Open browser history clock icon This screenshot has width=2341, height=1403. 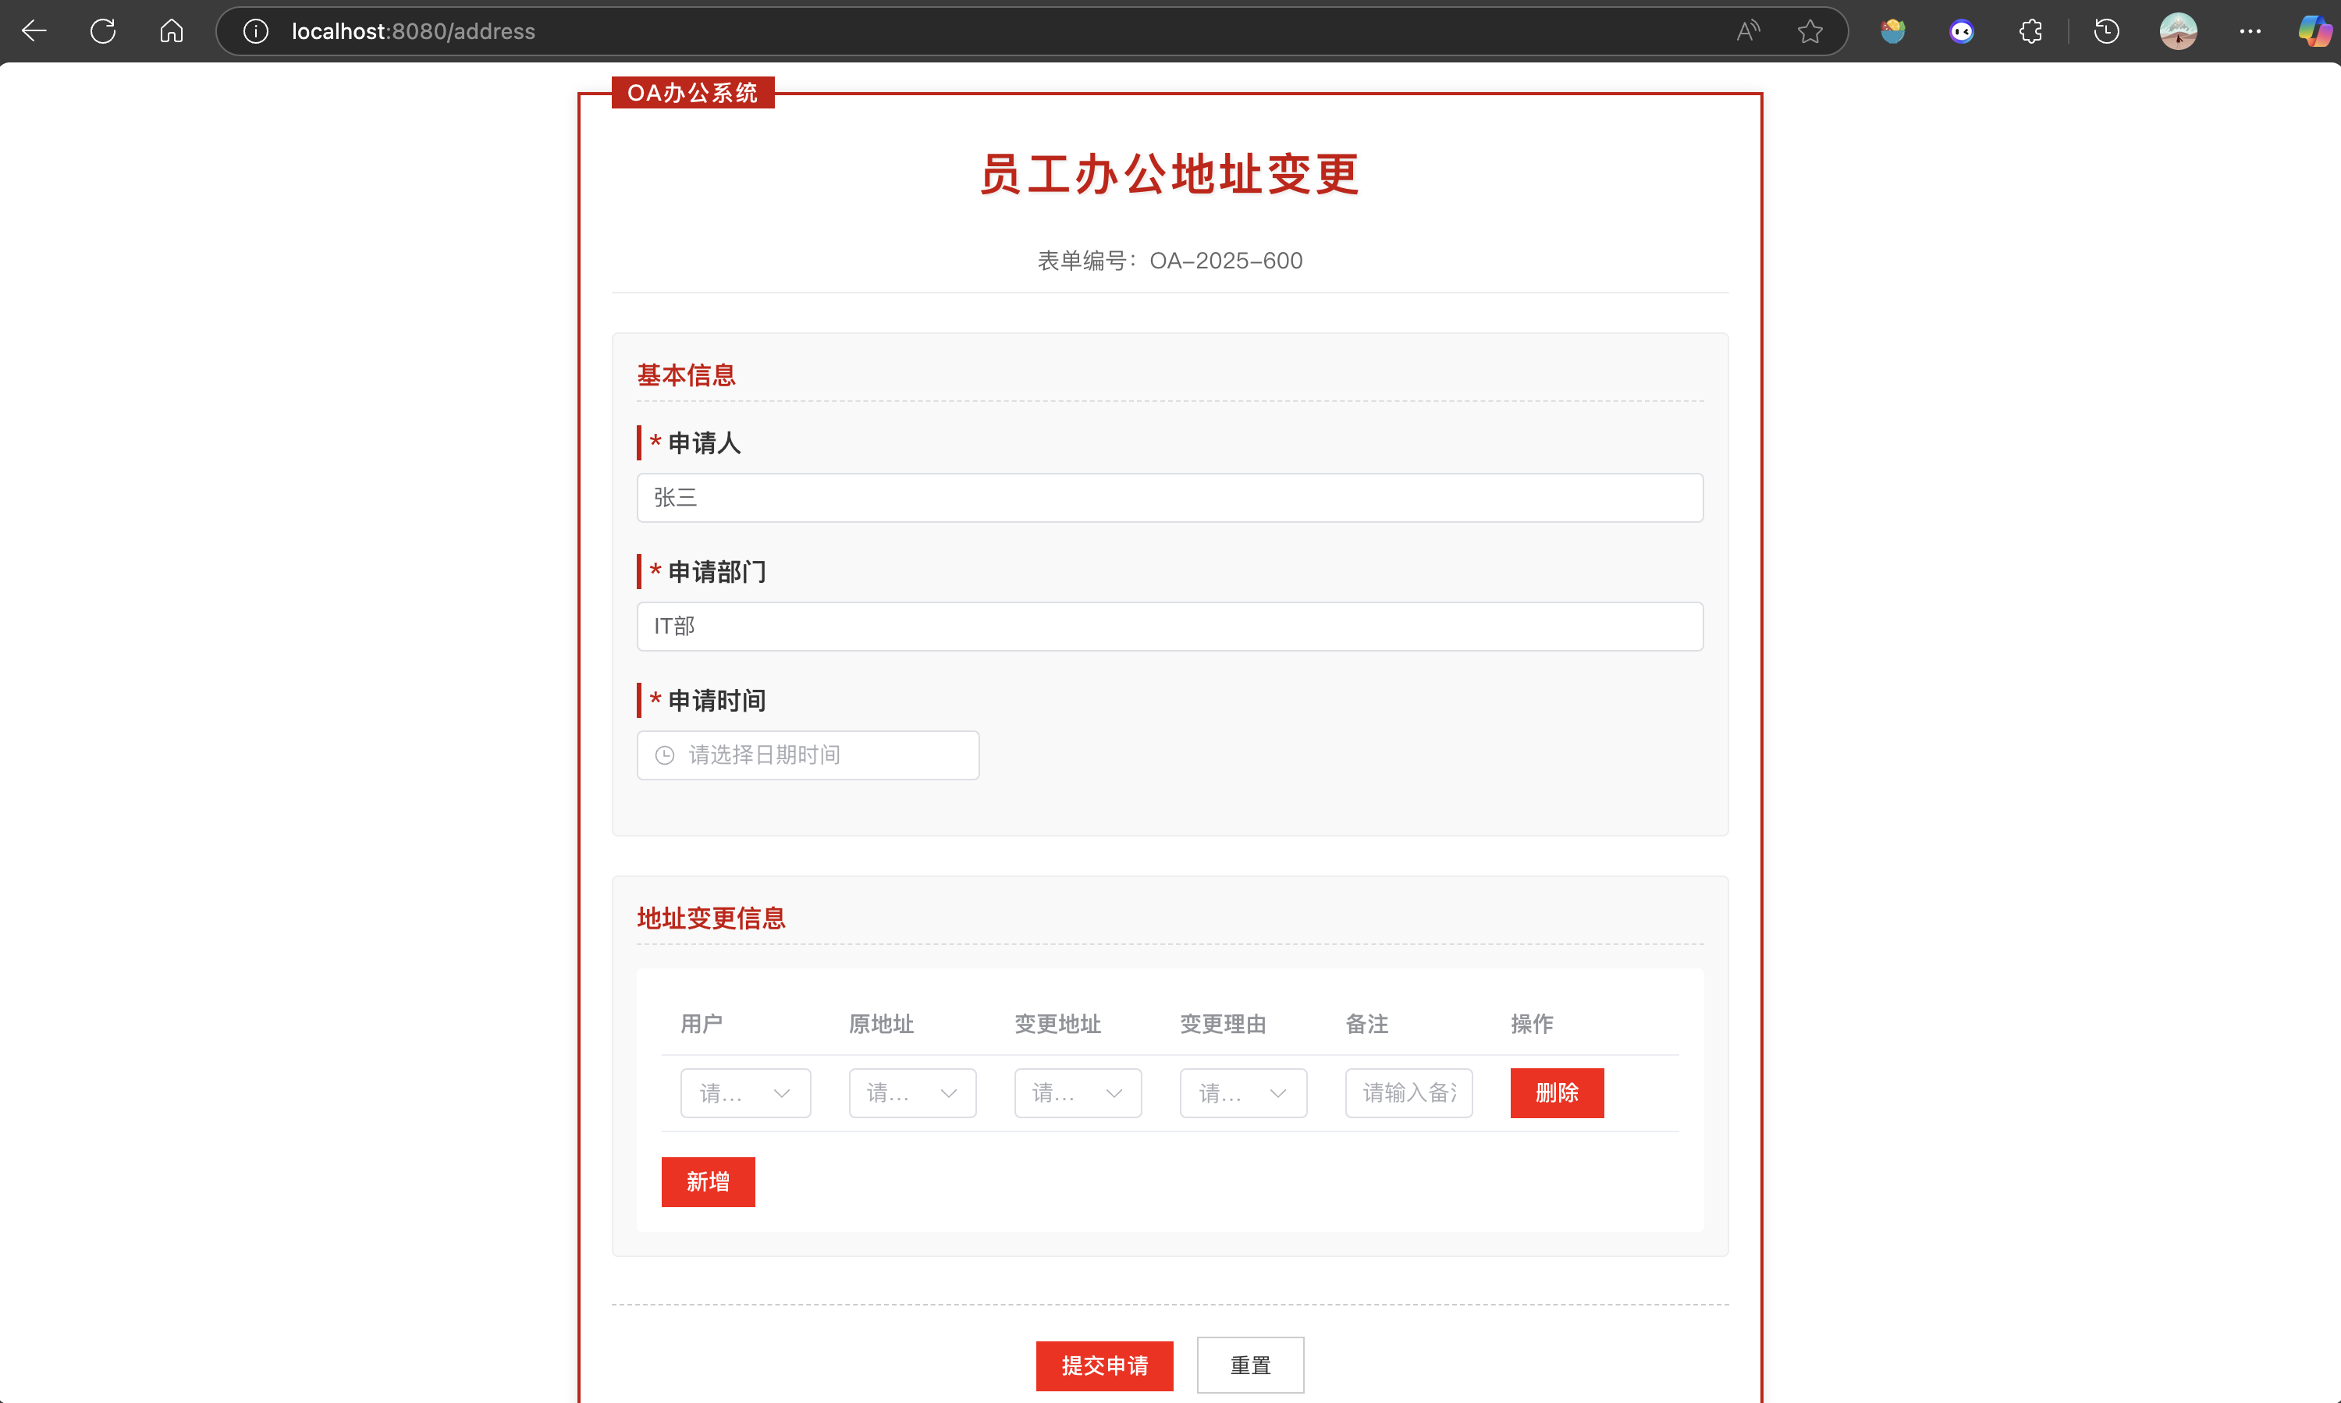click(x=2105, y=31)
